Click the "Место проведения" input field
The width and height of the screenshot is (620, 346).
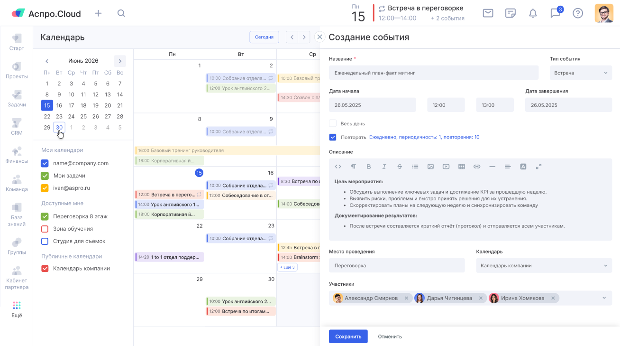397,266
